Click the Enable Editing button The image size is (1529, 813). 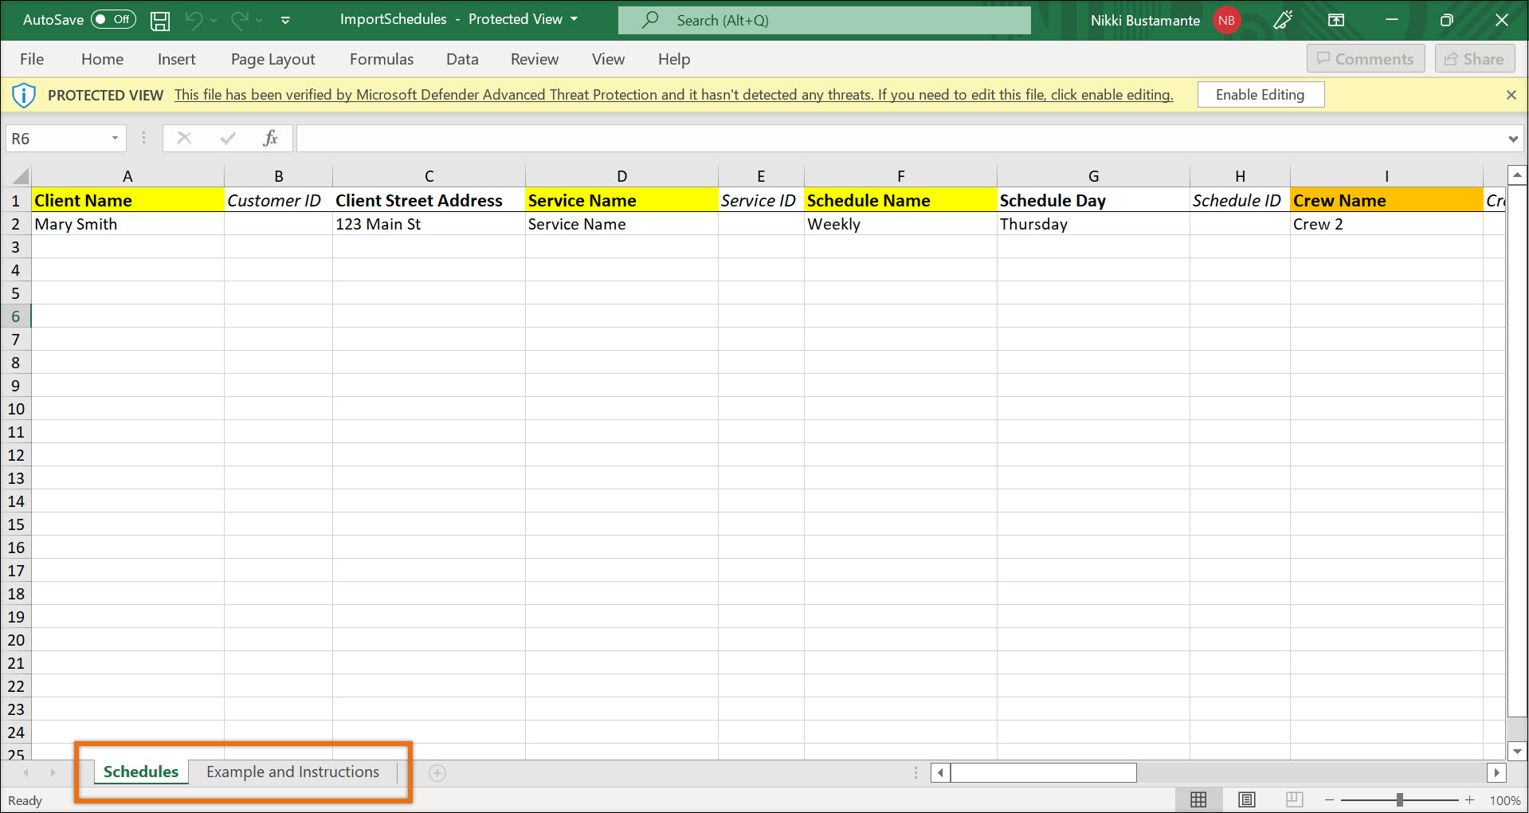click(1260, 95)
